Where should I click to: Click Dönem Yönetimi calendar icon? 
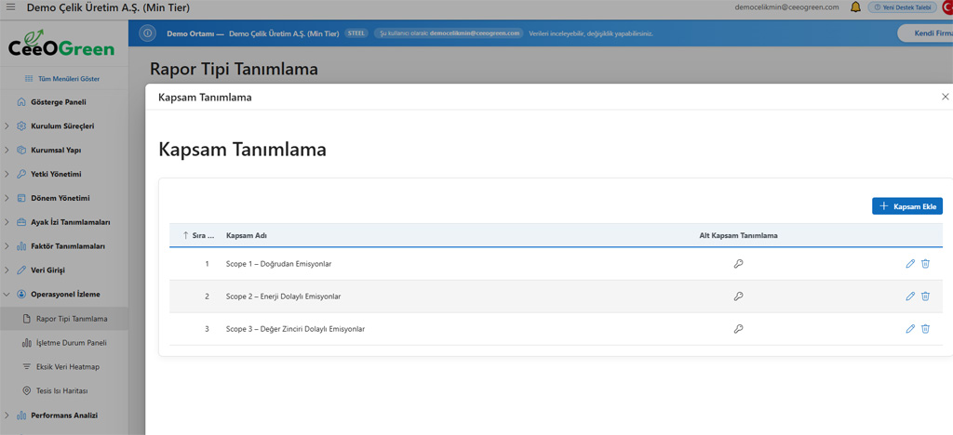tap(21, 198)
